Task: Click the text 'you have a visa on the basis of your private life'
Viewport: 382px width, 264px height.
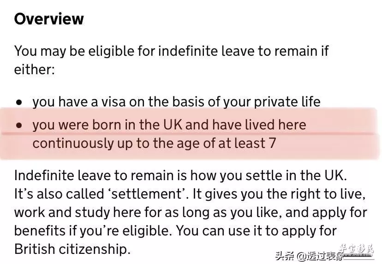Action: [x=176, y=102]
